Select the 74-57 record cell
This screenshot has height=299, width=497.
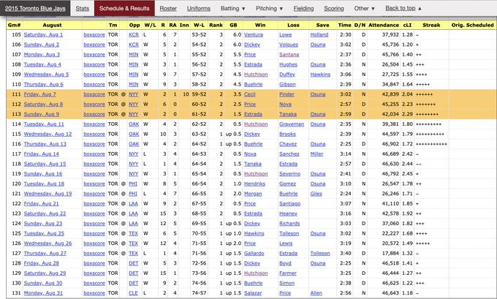coord(199,293)
